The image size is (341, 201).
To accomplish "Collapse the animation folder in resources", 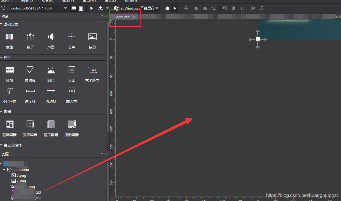I will click(x=4, y=169).
